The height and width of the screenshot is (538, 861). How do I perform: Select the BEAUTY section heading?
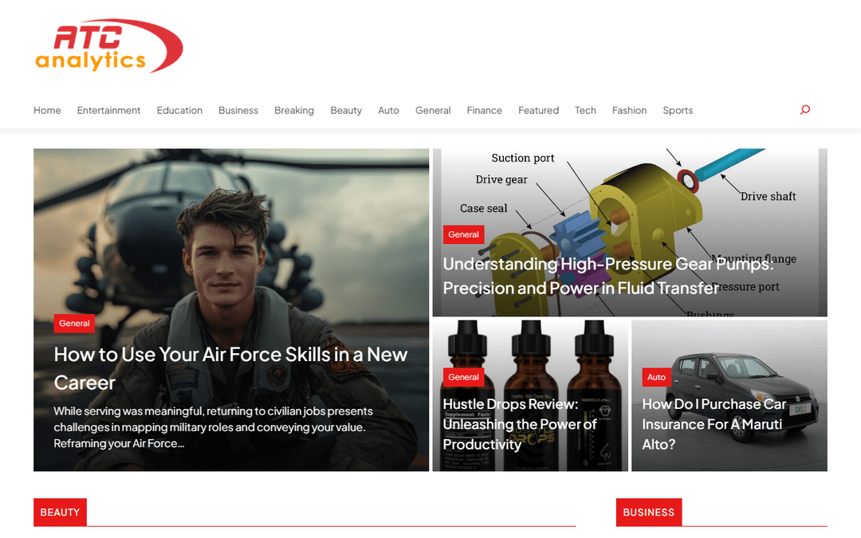pos(60,512)
